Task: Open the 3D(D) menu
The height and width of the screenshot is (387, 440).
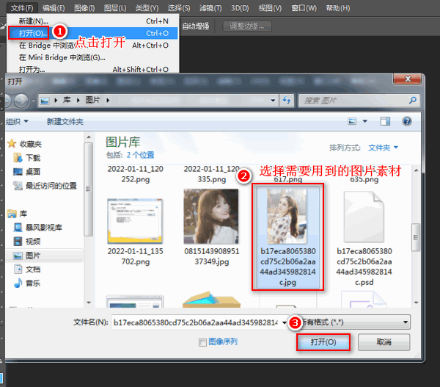Action: pos(240,8)
